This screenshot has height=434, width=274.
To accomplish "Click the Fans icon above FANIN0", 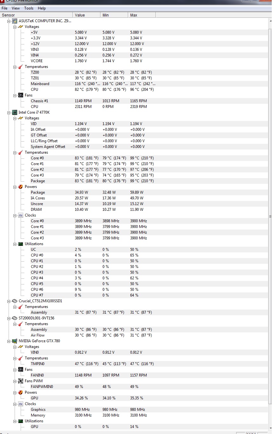I will [21, 370].
